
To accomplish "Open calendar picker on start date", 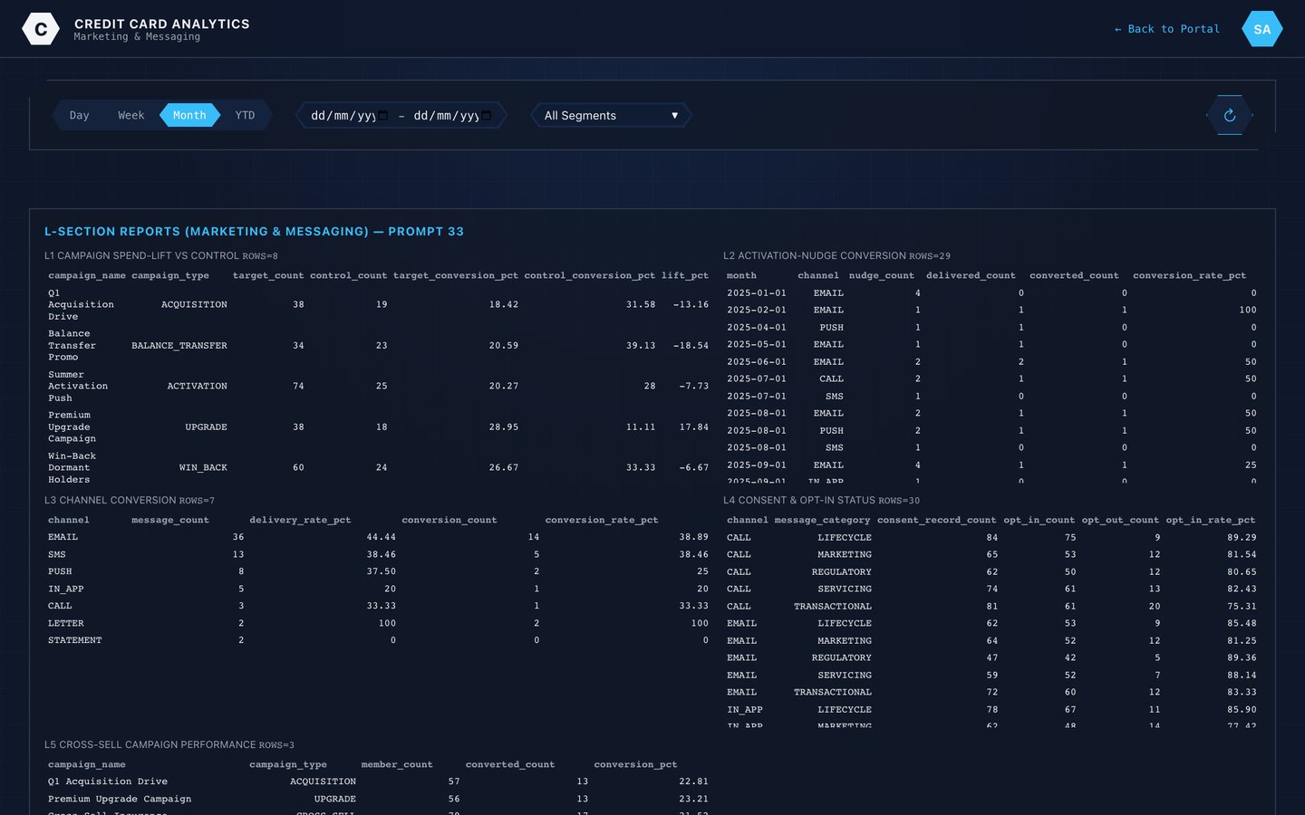I will pos(383,115).
